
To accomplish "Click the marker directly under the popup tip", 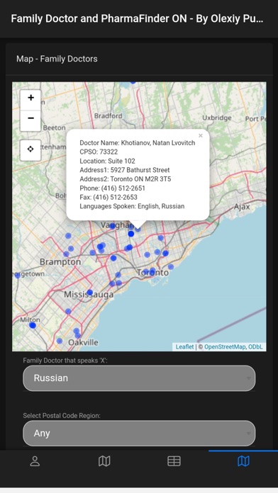I will pyautogui.click(x=138, y=229).
